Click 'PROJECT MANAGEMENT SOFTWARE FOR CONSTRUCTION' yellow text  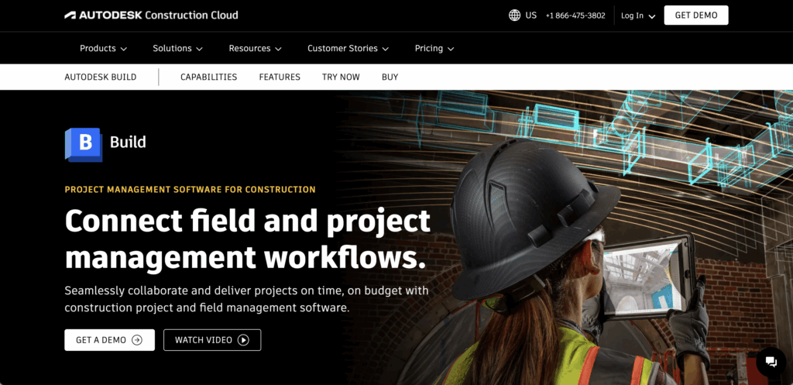191,190
